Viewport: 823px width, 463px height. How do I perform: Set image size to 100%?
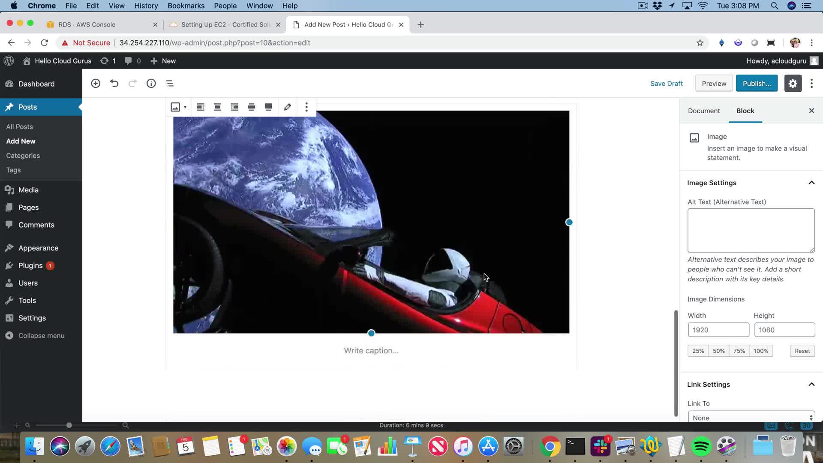pos(761,351)
